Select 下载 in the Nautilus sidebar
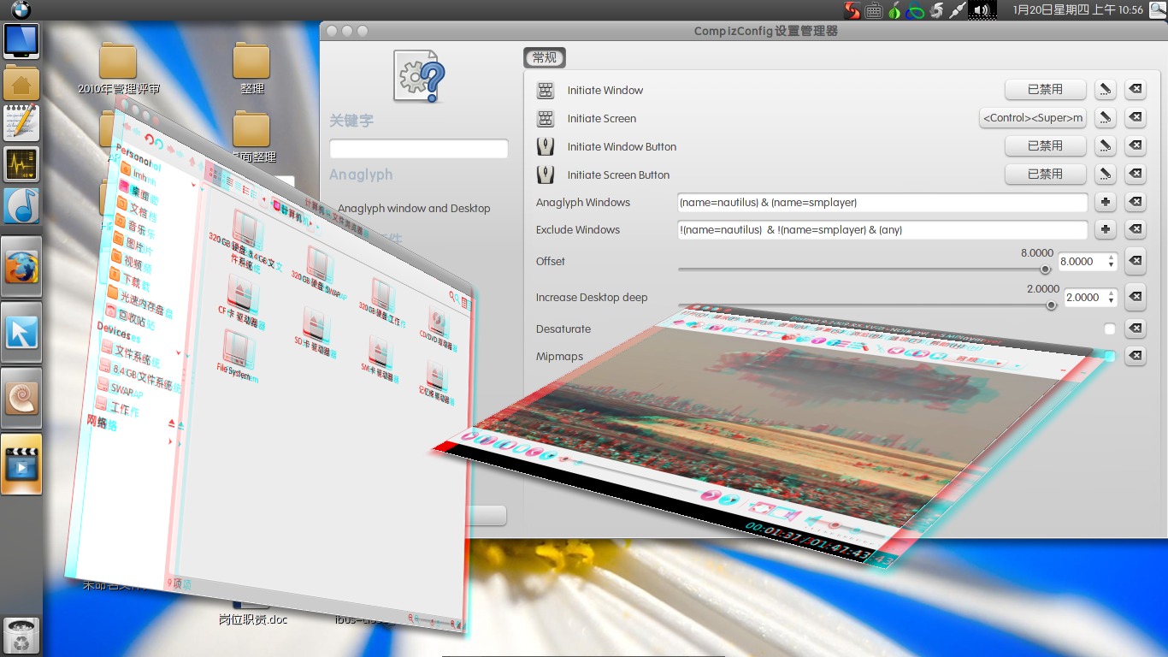Viewport: 1168px width, 657px height. click(129, 281)
